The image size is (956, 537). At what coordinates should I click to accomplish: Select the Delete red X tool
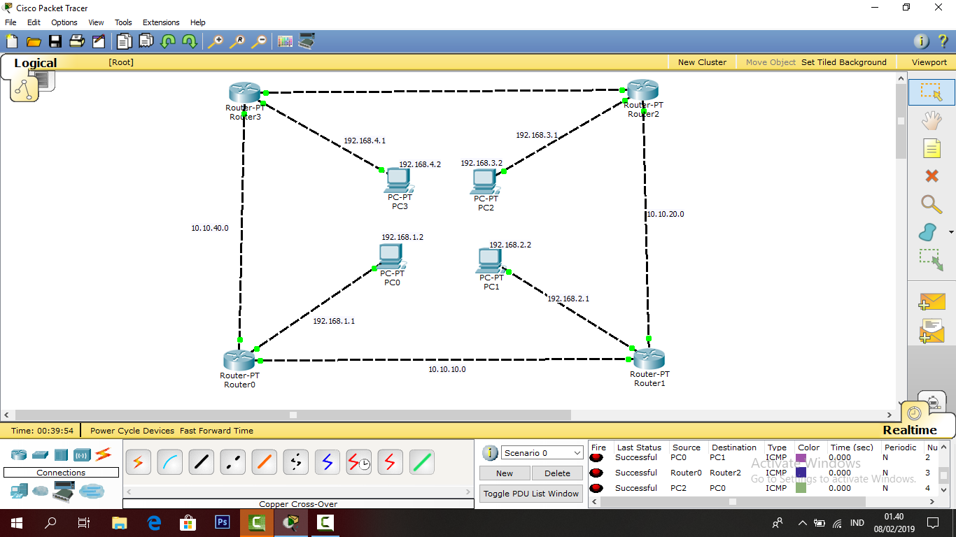932,176
